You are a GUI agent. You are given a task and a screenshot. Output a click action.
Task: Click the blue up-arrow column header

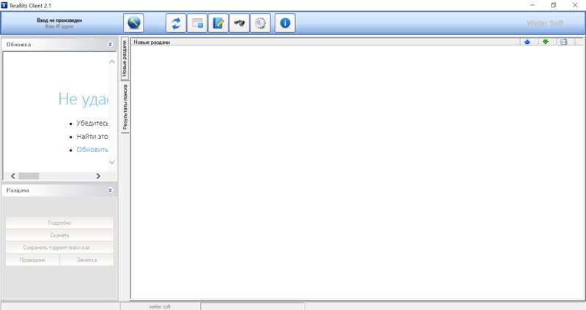click(x=527, y=42)
